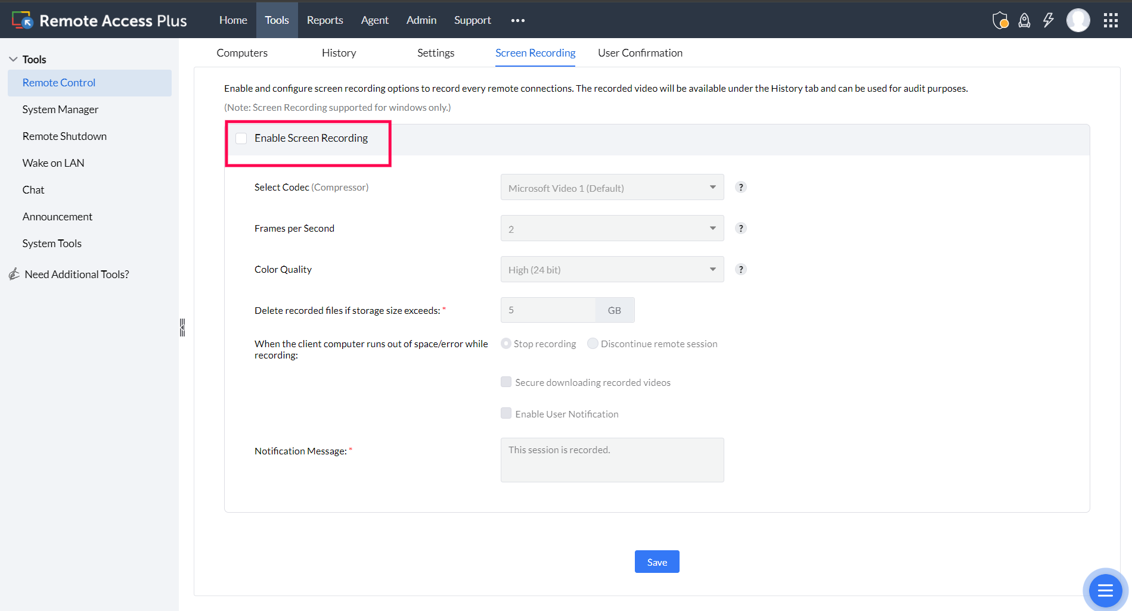Open the user profile avatar

pyautogui.click(x=1078, y=20)
